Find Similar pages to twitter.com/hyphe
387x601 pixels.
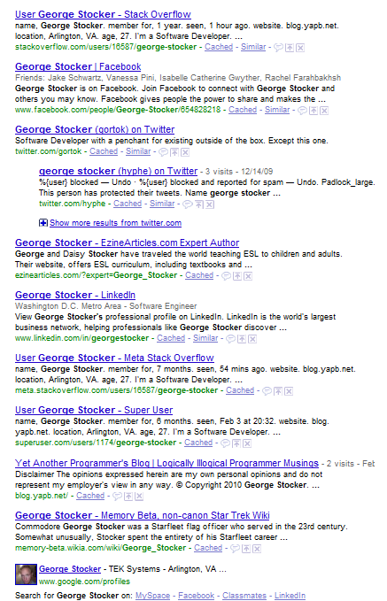[162, 204]
